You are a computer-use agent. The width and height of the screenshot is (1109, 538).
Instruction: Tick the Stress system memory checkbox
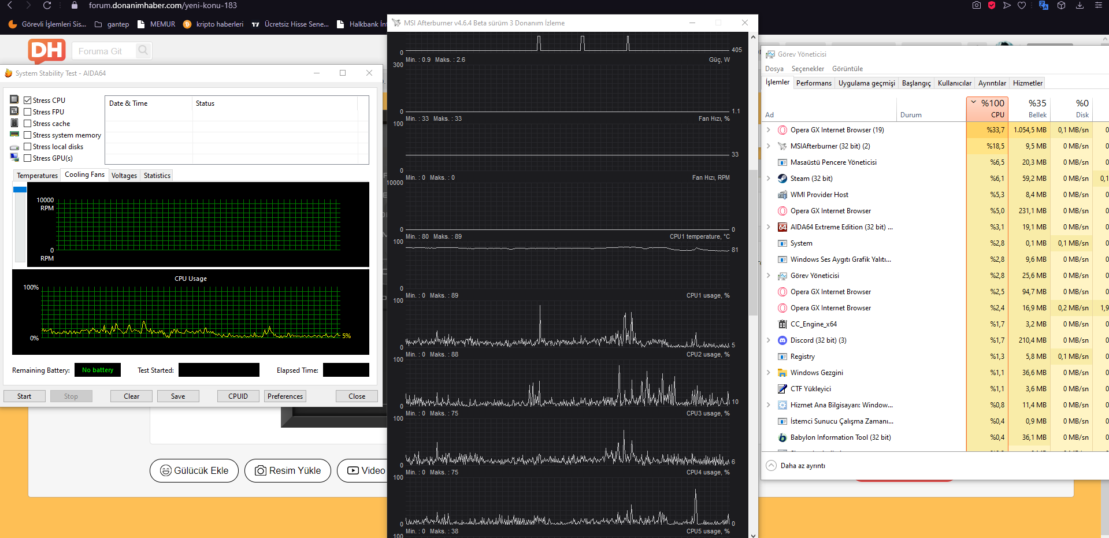click(27, 135)
